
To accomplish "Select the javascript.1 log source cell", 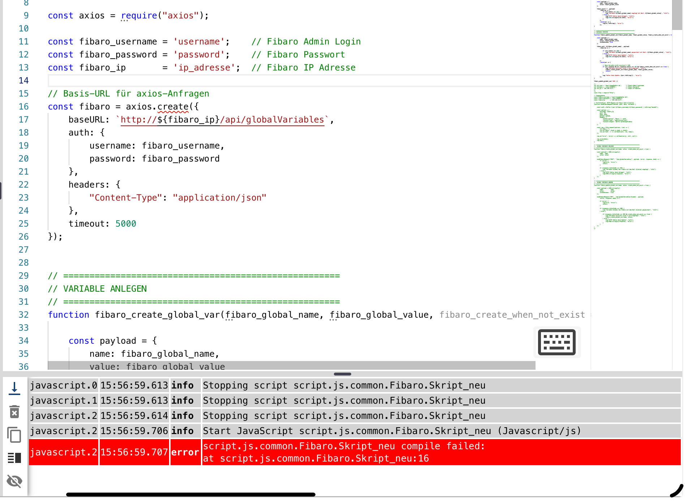I will tap(64, 400).
